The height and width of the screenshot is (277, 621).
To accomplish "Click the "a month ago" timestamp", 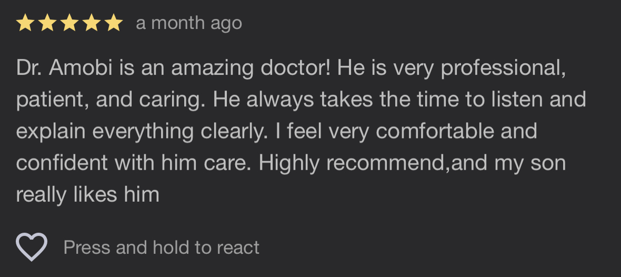I will [189, 23].
